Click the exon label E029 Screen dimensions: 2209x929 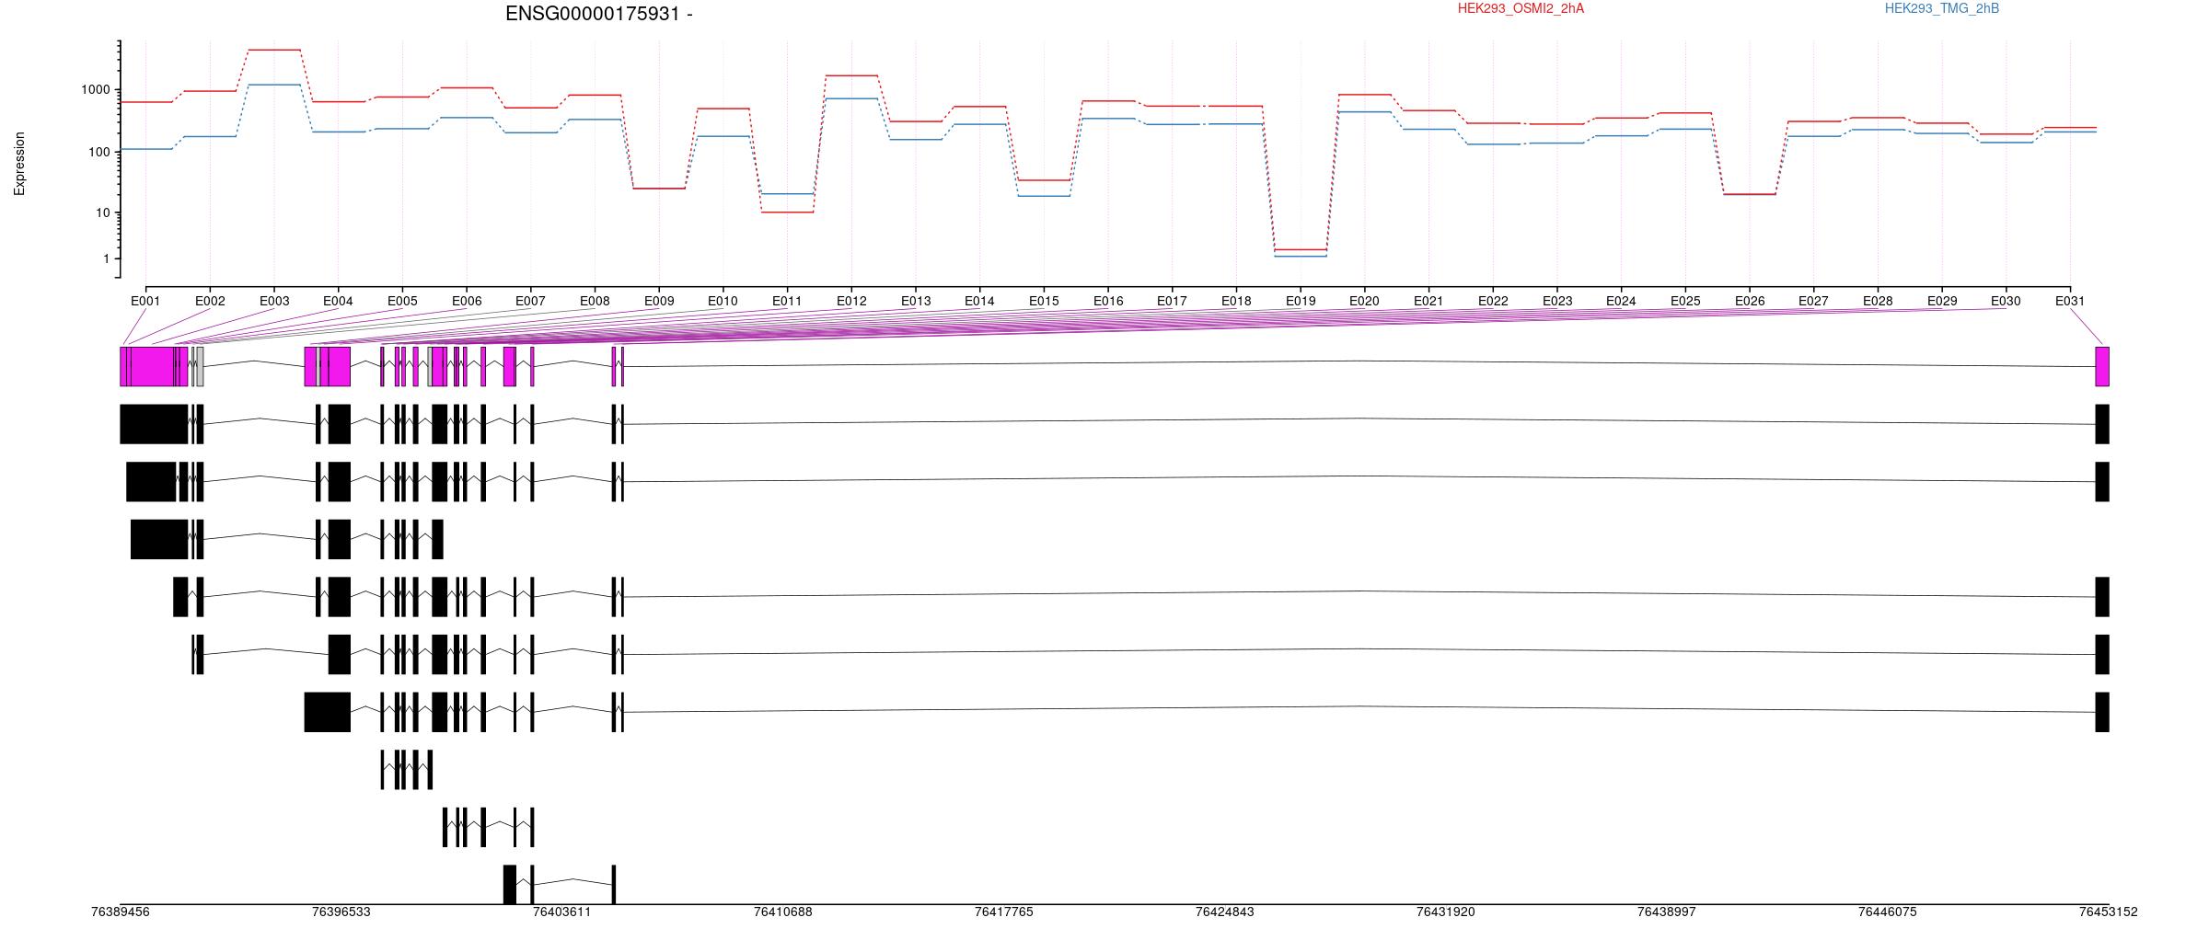click(x=1942, y=301)
